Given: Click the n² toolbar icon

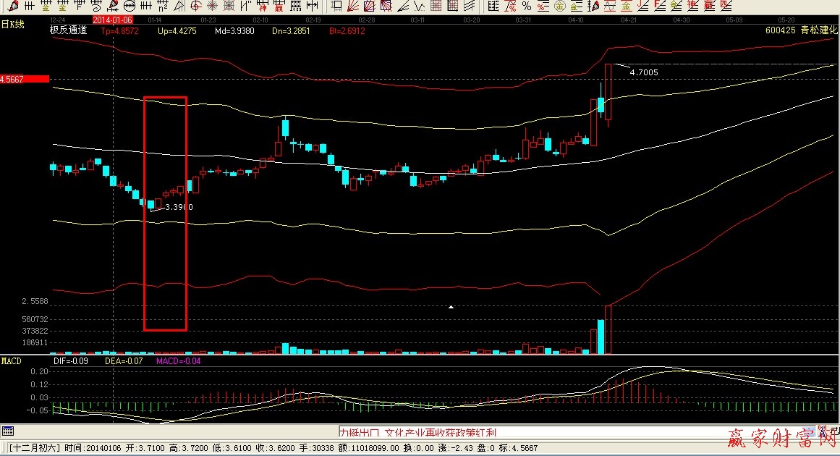Looking at the screenshot, I should pos(162,6).
